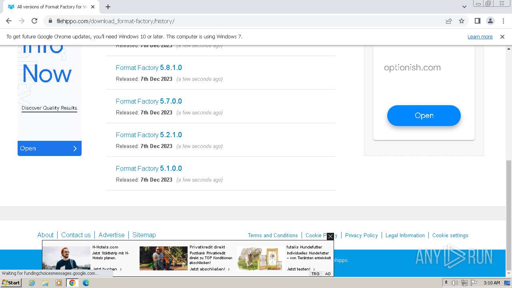The height and width of the screenshot is (288, 512).
Task: Open Format Factory 5.8.1.0 version
Action: [149, 68]
